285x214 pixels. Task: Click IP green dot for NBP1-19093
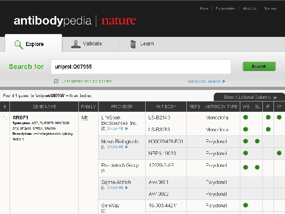click(279, 153)
